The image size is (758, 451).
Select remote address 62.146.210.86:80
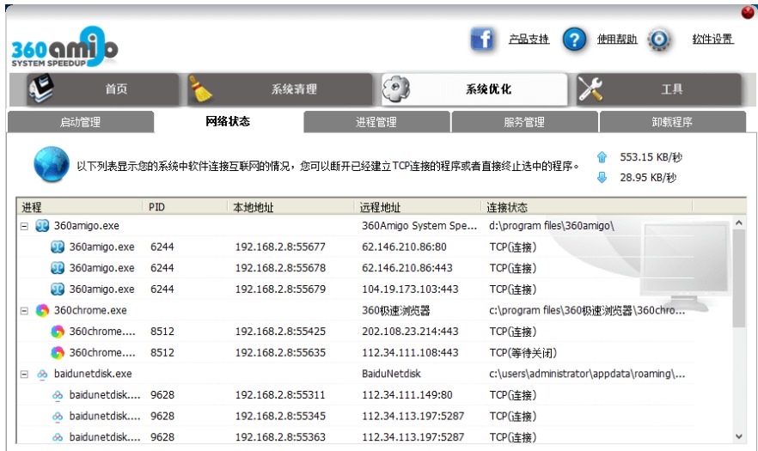tap(404, 247)
